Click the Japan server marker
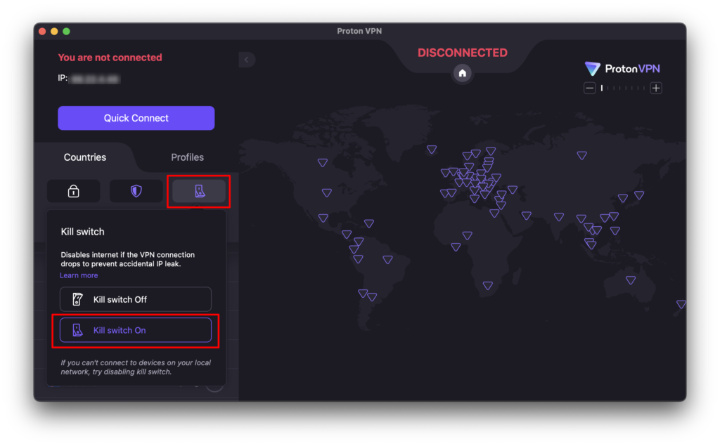 [638, 195]
